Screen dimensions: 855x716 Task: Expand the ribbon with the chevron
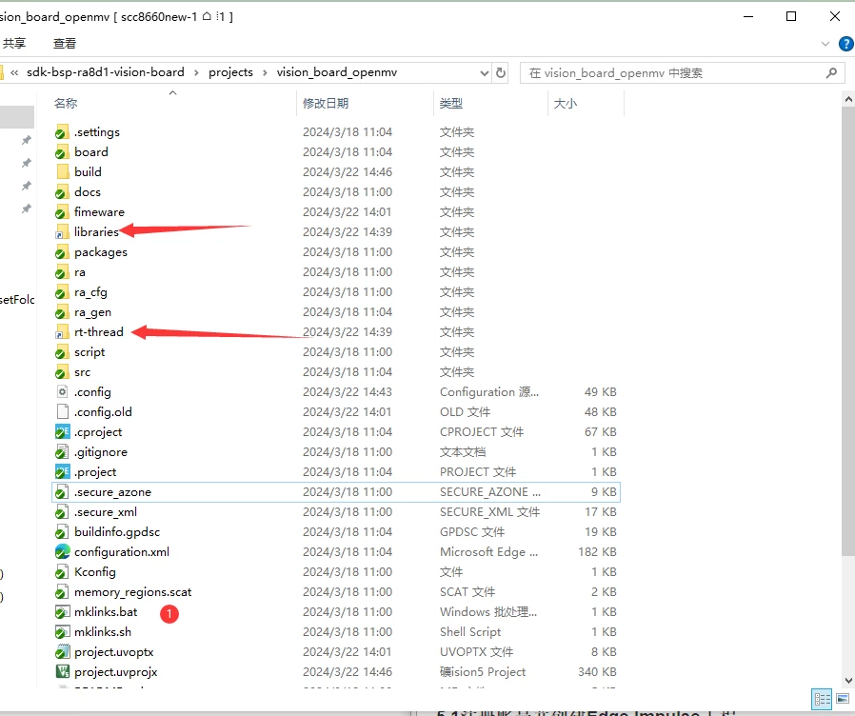(x=825, y=44)
